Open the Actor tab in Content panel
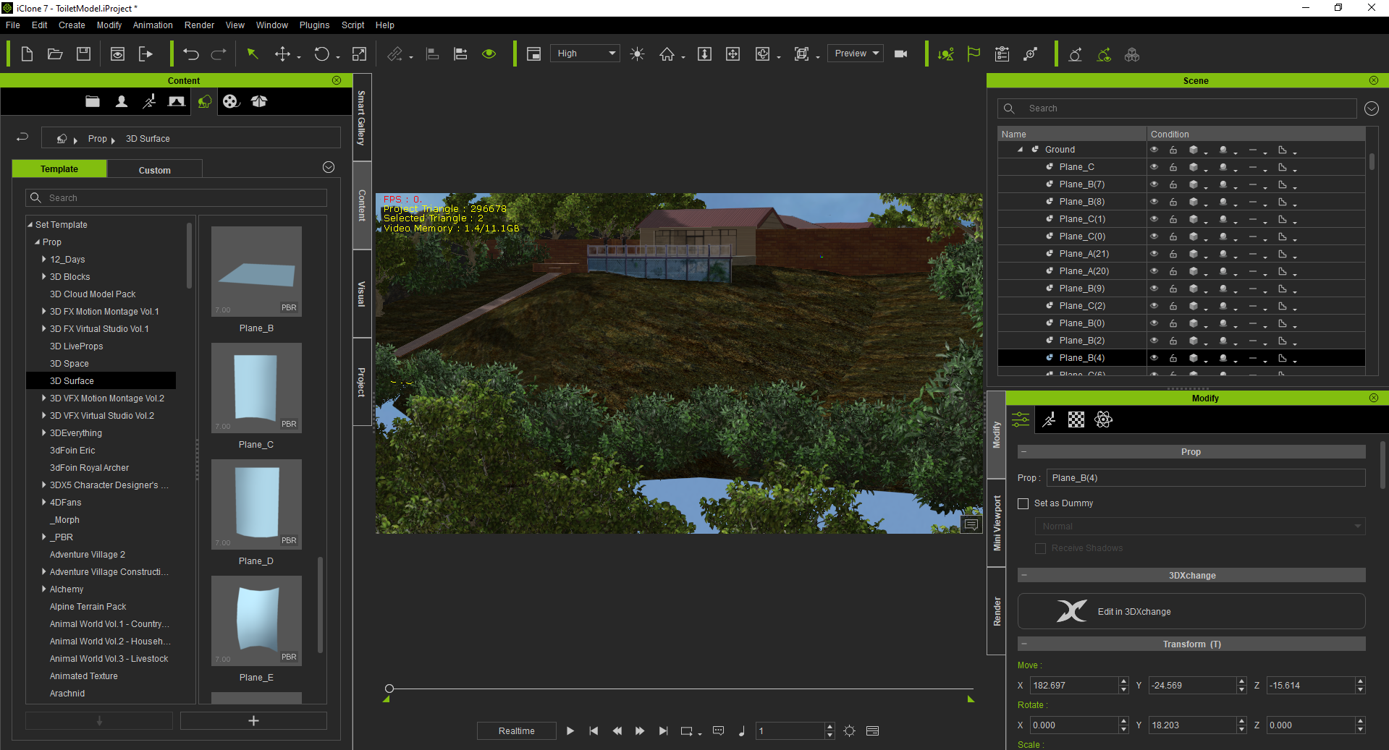 [x=122, y=102]
